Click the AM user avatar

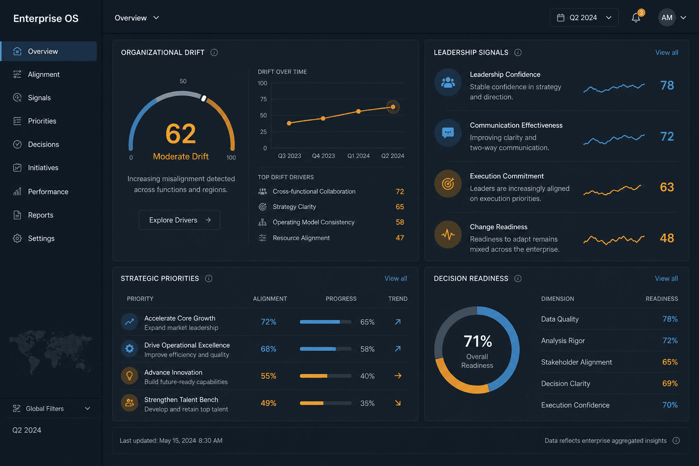[x=667, y=18]
